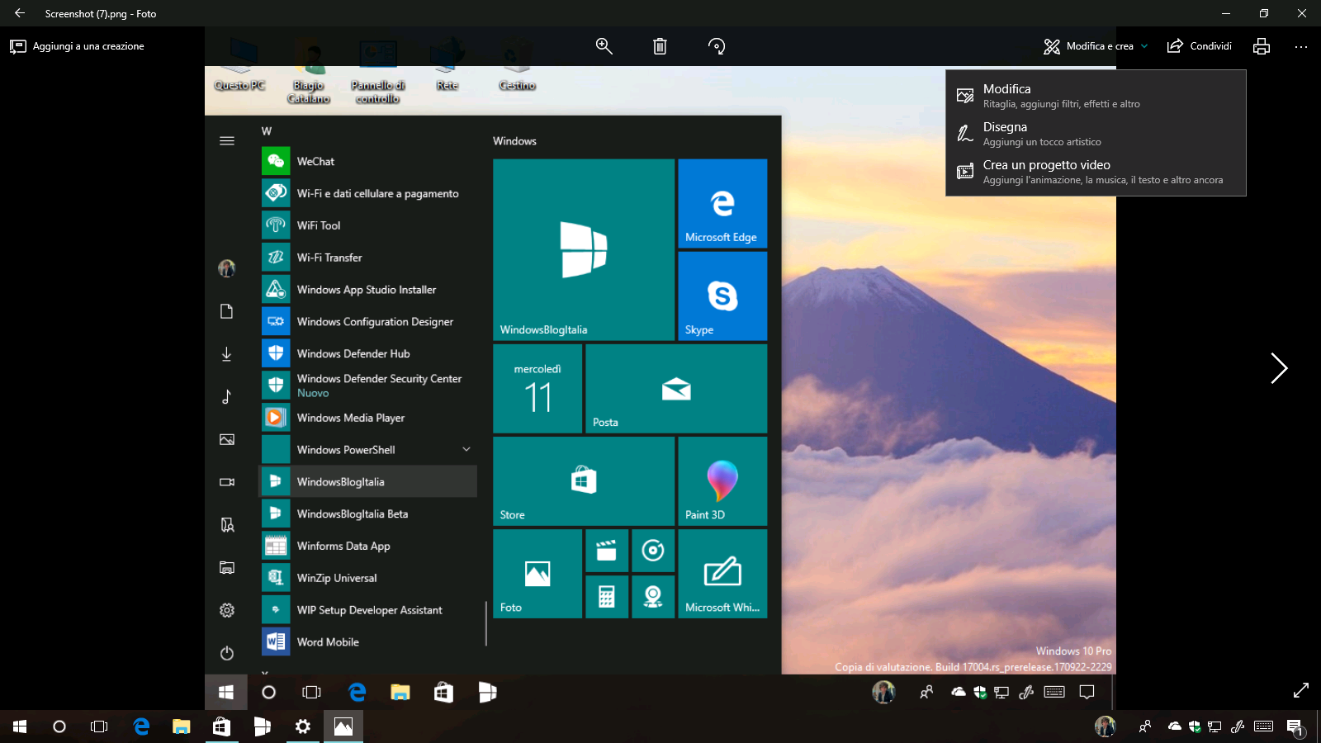The image size is (1321, 743).
Task: Select Disegna from the dropdown menu
Action: pyautogui.click(x=1096, y=134)
